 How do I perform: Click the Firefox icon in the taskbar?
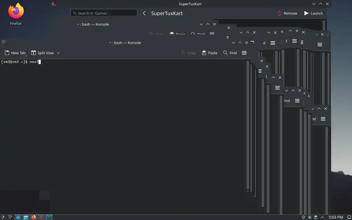tap(34, 217)
